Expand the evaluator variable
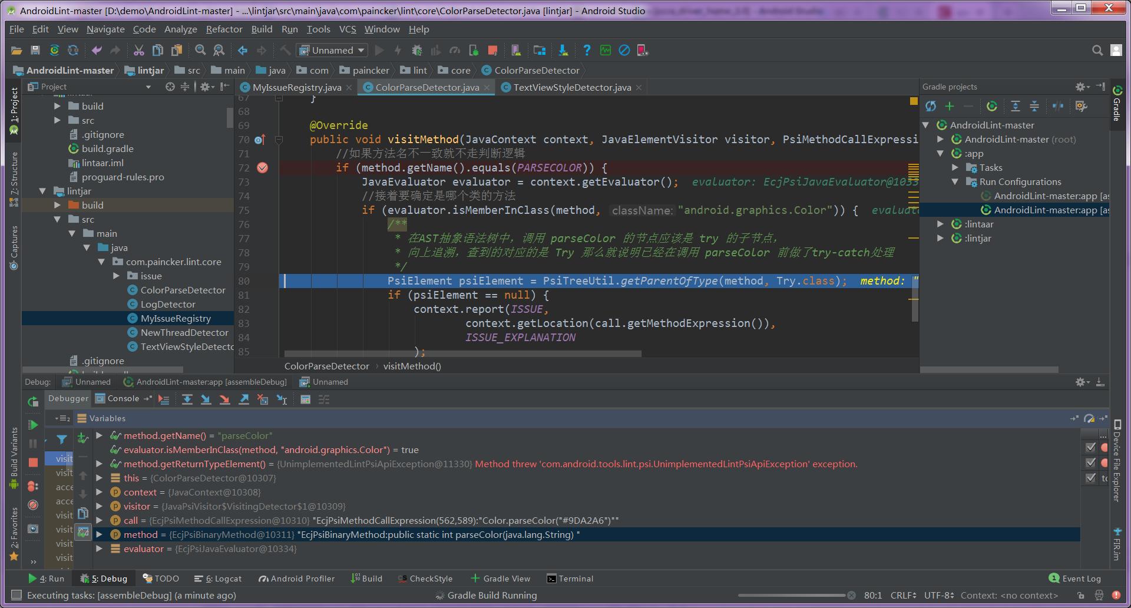 [100, 549]
